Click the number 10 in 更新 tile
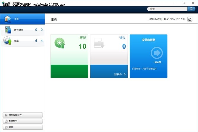198x132 pixels. [82, 46]
